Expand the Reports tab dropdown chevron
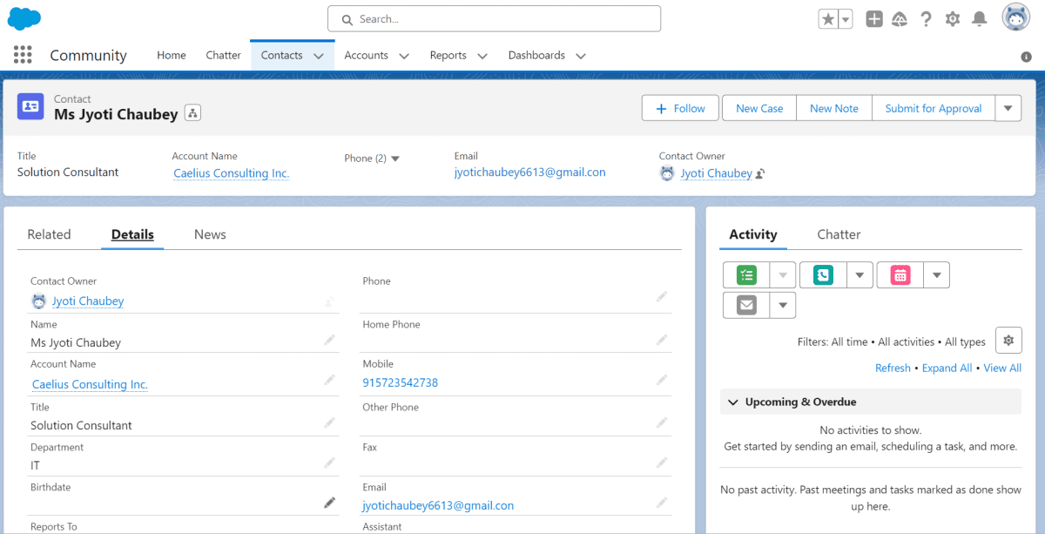This screenshot has width=1045, height=534. (482, 56)
